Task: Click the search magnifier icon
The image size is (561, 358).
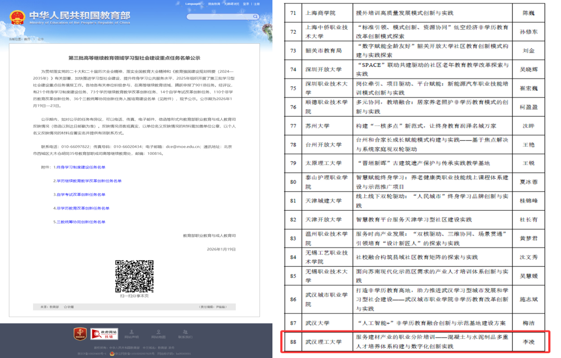Action: pyautogui.click(x=256, y=16)
